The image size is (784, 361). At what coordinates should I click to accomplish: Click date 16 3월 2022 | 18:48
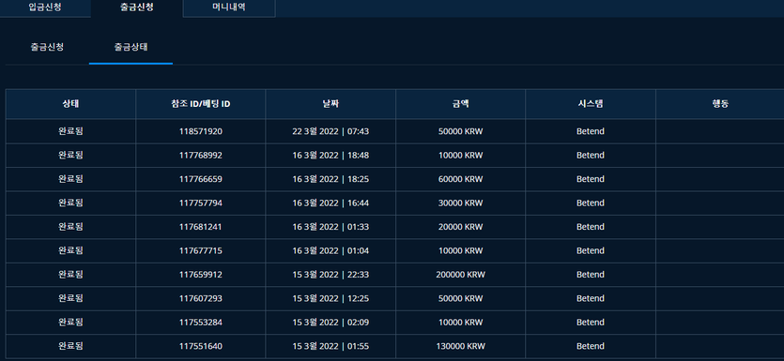coord(331,156)
